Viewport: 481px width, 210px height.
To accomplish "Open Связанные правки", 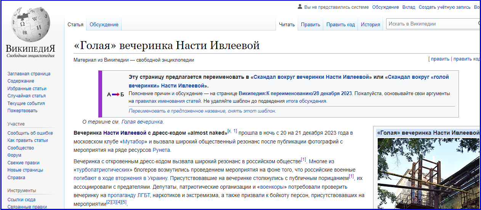I will coord(27,207).
